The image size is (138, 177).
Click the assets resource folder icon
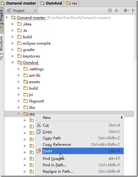tap(26, 82)
